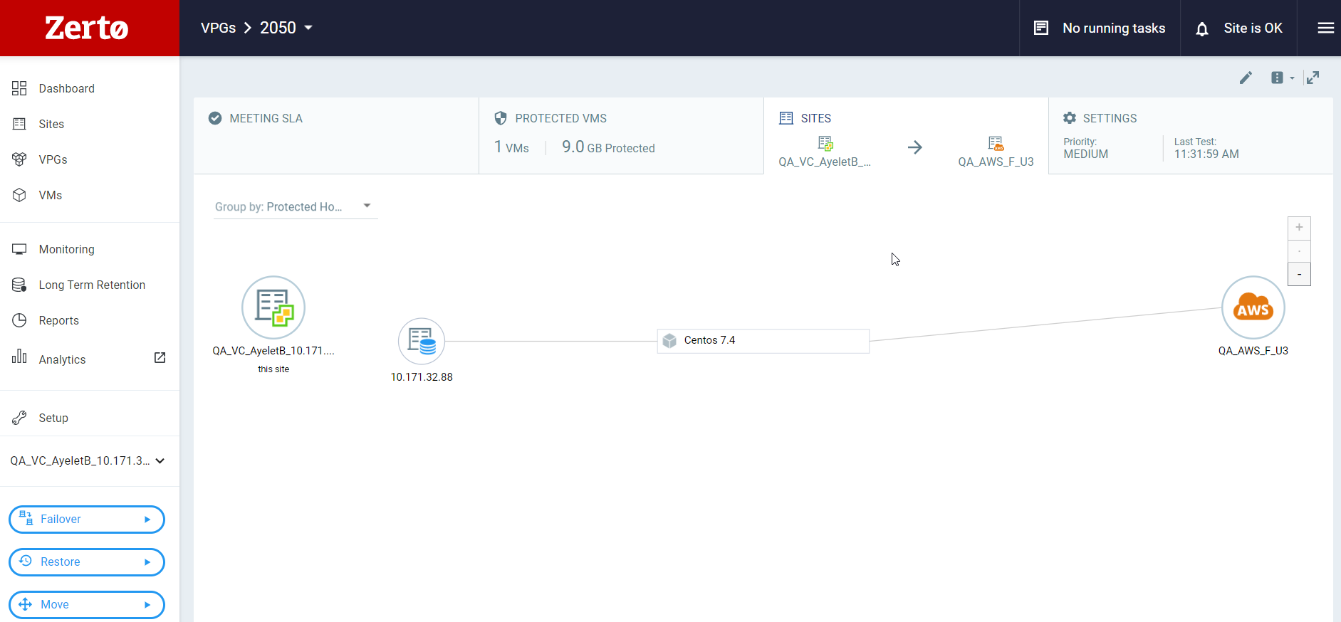Click the alerts bell icon
Image resolution: width=1341 pixels, height=622 pixels.
1202,28
